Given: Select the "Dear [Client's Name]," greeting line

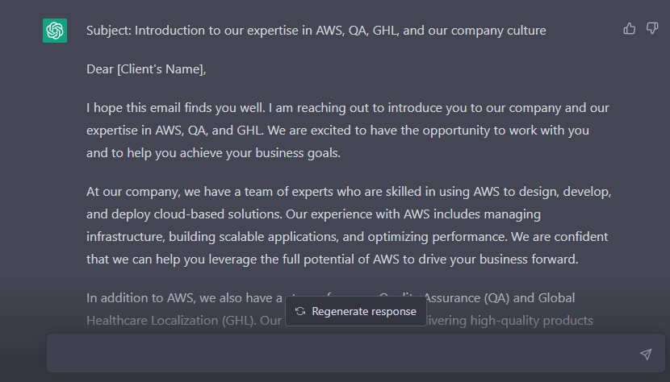Looking at the screenshot, I should click(x=146, y=69).
